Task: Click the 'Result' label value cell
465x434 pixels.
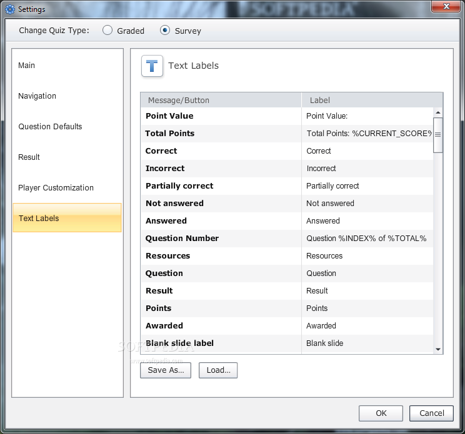Action: coord(367,290)
